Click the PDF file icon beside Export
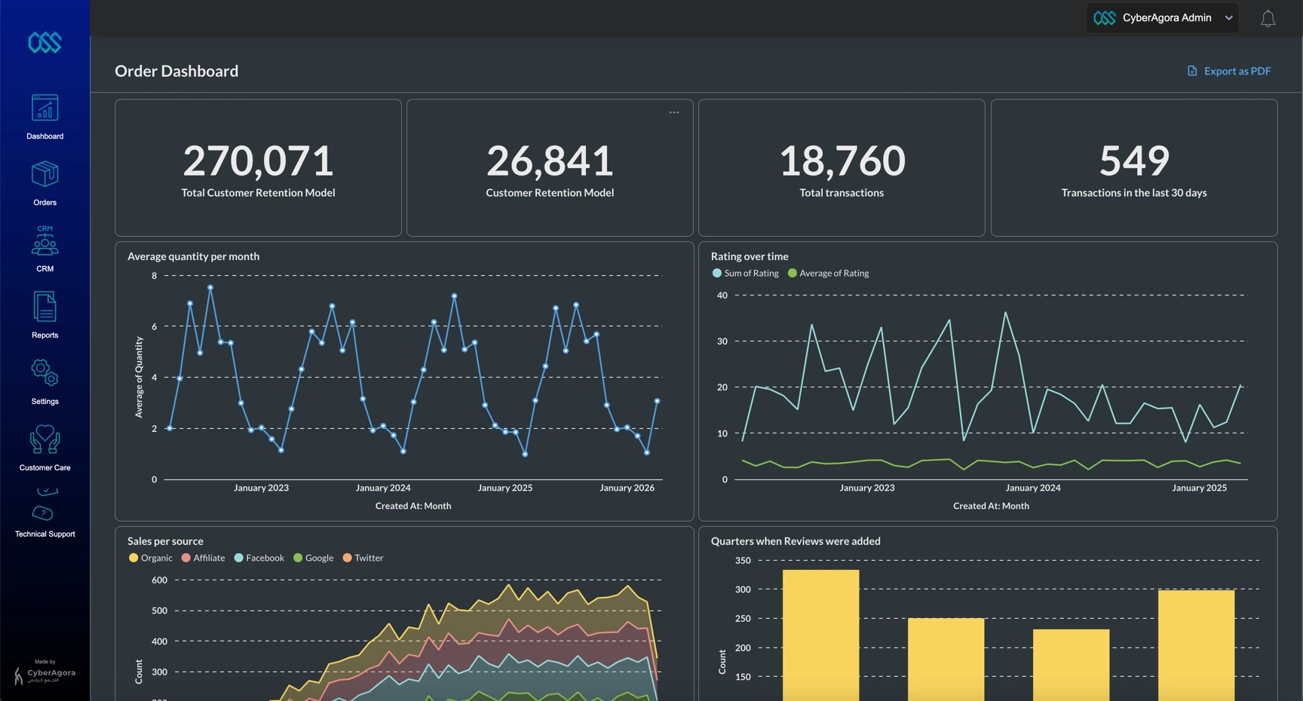This screenshot has width=1303, height=701. pos(1192,71)
